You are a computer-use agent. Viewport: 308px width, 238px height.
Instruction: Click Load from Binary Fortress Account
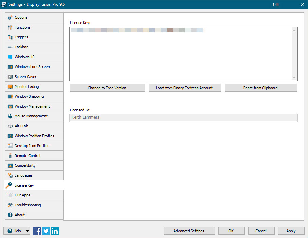click(x=185, y=88)
